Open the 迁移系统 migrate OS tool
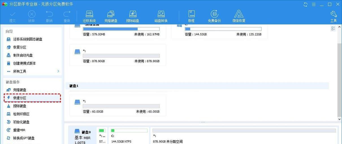 pos(89,17)
